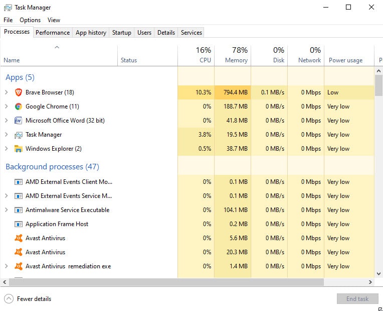This screenshot has height=311, width=383.
Task: Sort processes by Network column
Action: coord(306,56)
